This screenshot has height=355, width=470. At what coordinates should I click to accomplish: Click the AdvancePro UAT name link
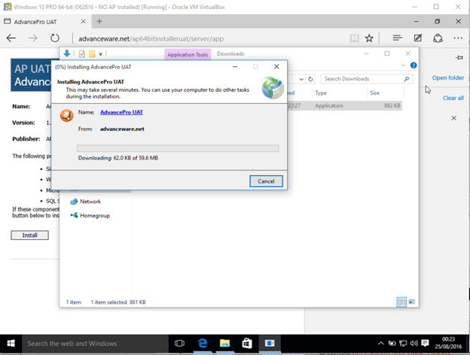tap(121, 112)
